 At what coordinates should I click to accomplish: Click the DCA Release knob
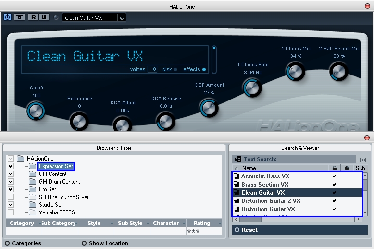pyautogui.click(x=165, y=122)
